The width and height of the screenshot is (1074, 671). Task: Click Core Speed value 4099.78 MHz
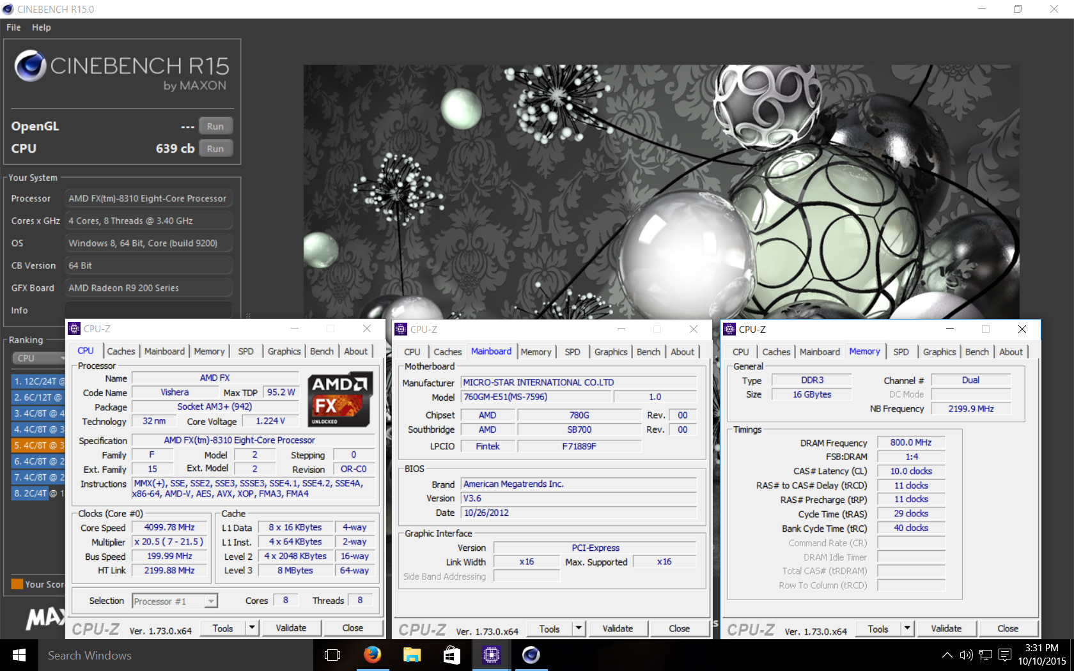pyautogui.click(x=169, y=528)
